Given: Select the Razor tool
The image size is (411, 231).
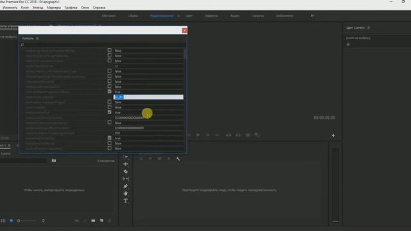Looking at the screenshot, I should point(126,171).
